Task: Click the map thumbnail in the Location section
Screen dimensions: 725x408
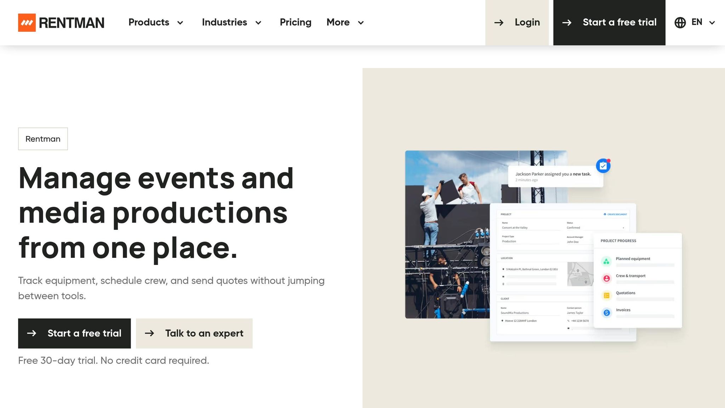Action: (x=580, y=274)
